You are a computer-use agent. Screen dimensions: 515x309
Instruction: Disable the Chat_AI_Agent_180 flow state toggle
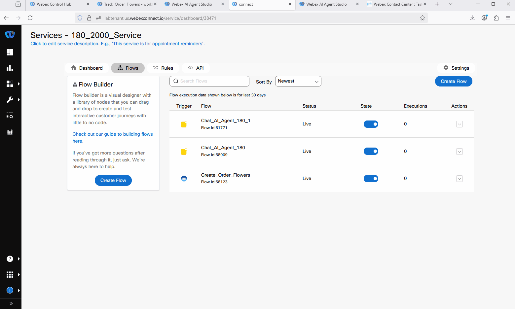click(371, 151)
